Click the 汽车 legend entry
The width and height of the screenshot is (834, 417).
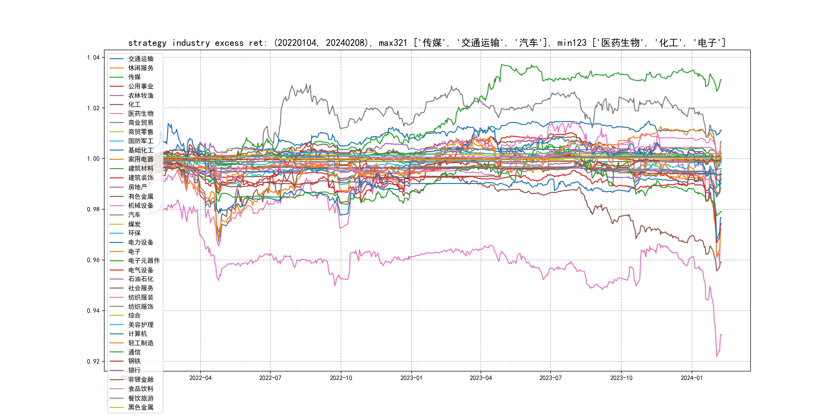tap(134, 215)
